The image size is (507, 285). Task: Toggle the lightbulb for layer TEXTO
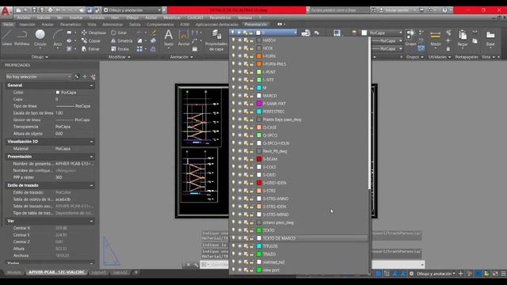233,230
